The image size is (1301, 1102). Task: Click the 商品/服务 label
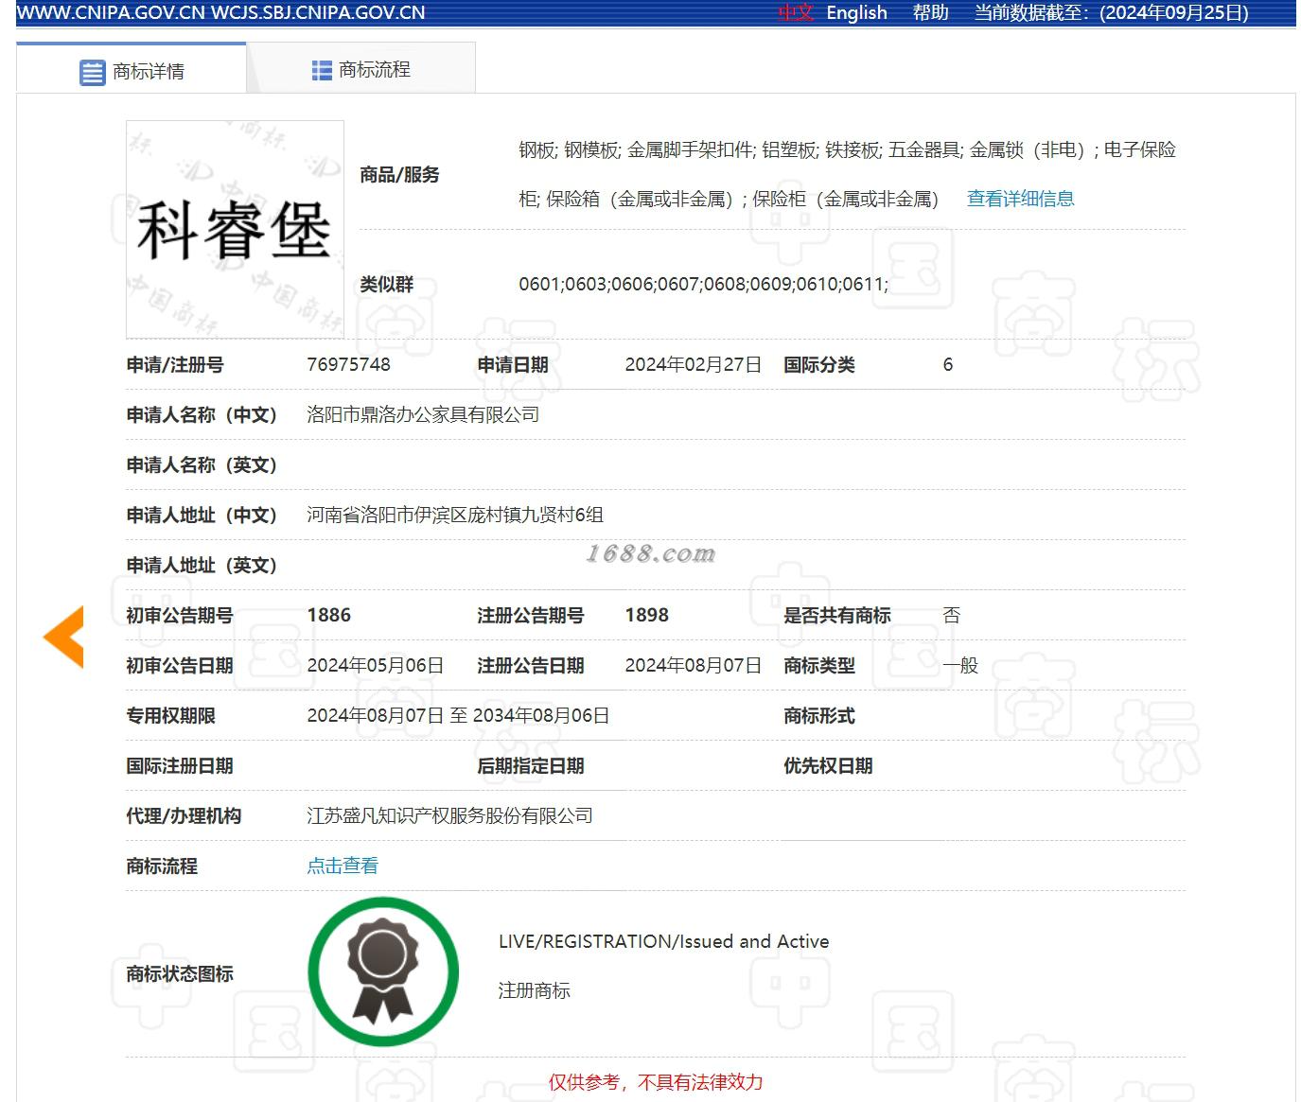coord(399,174)
